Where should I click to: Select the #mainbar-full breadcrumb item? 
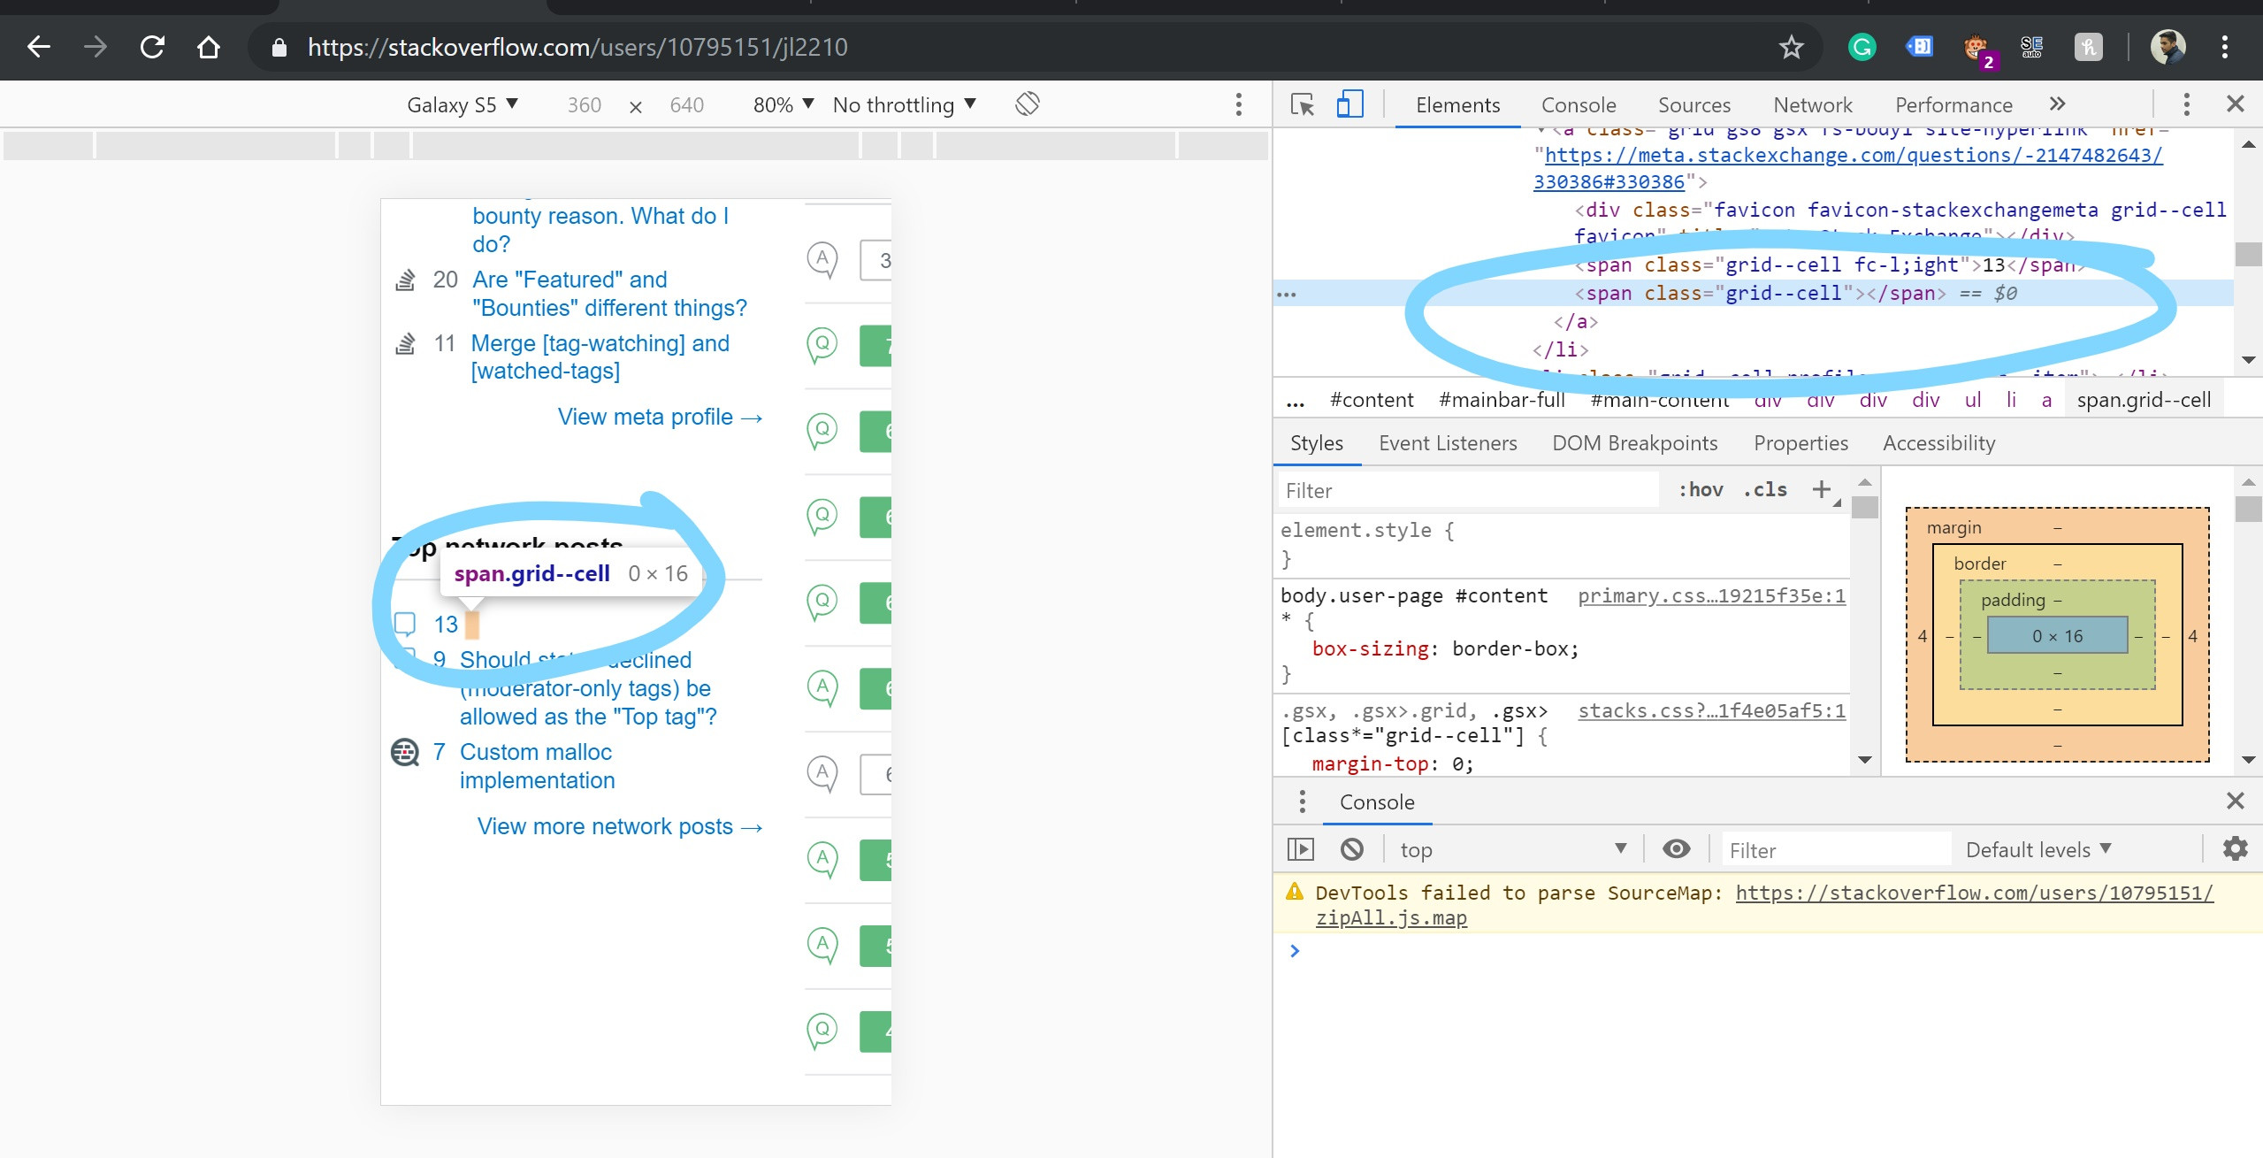click(1502, 401)
